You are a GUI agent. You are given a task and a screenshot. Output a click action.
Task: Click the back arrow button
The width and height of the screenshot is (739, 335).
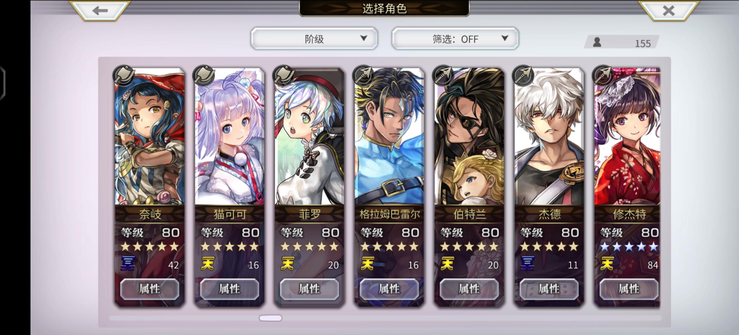coord(100,10)
